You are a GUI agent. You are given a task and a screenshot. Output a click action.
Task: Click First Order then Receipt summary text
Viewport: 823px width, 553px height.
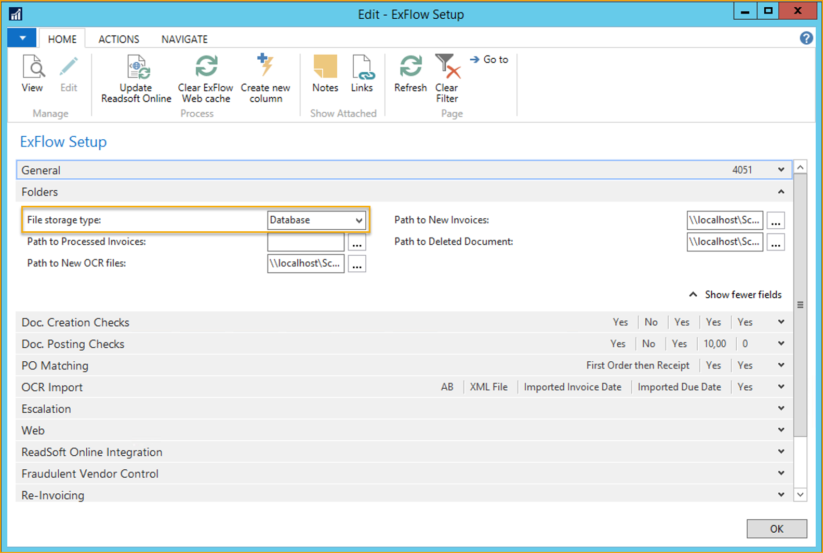(x=638, y=365)
